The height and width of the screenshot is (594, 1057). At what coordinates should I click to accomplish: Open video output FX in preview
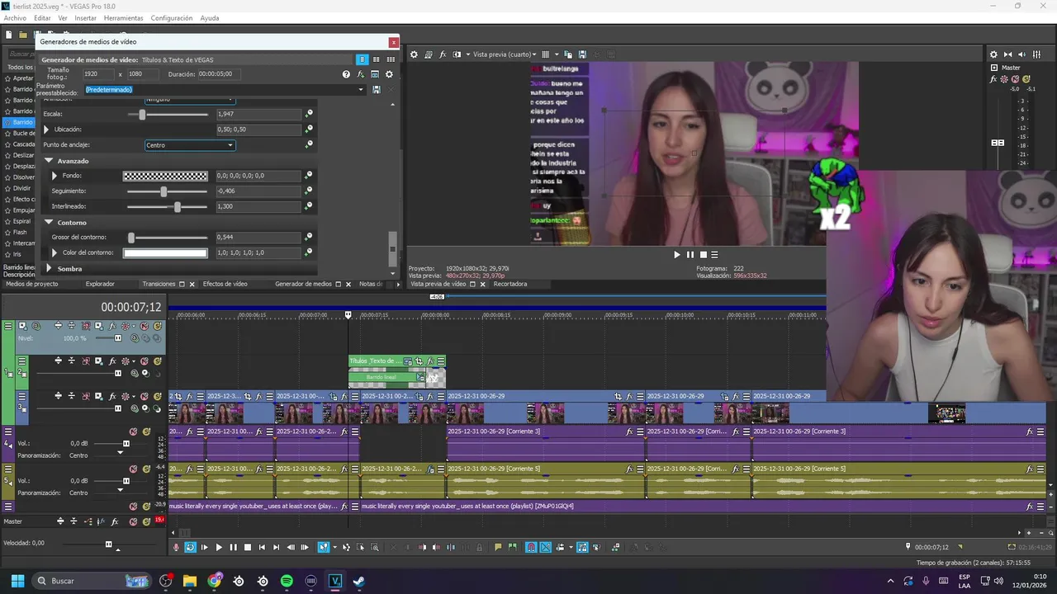click(x=443, y=54)
